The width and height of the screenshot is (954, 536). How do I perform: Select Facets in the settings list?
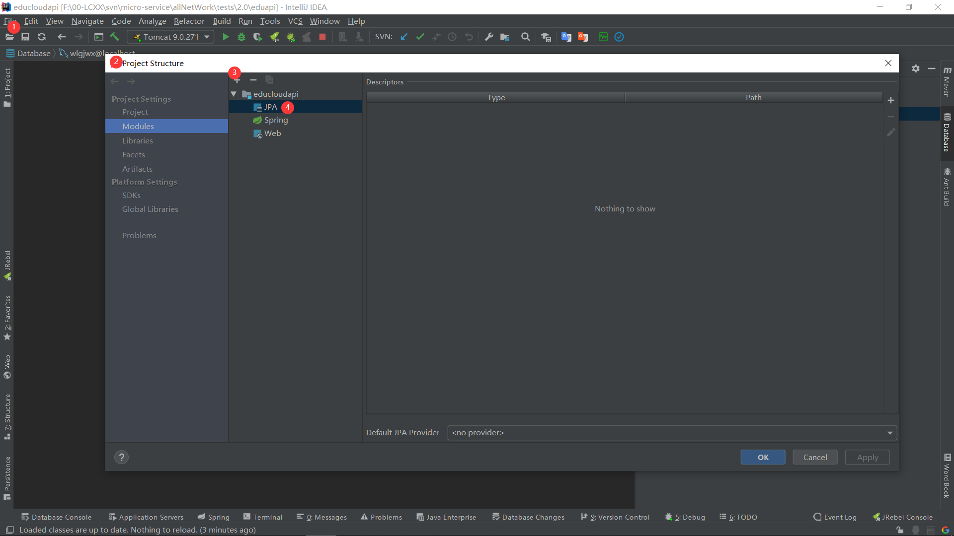133,155
